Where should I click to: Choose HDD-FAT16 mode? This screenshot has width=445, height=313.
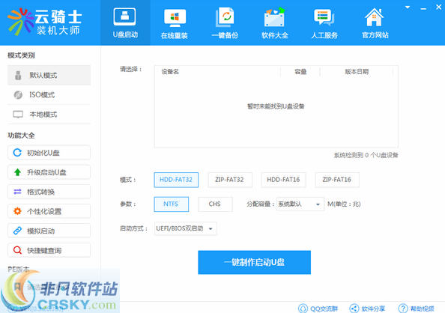[x=283, y=180]
